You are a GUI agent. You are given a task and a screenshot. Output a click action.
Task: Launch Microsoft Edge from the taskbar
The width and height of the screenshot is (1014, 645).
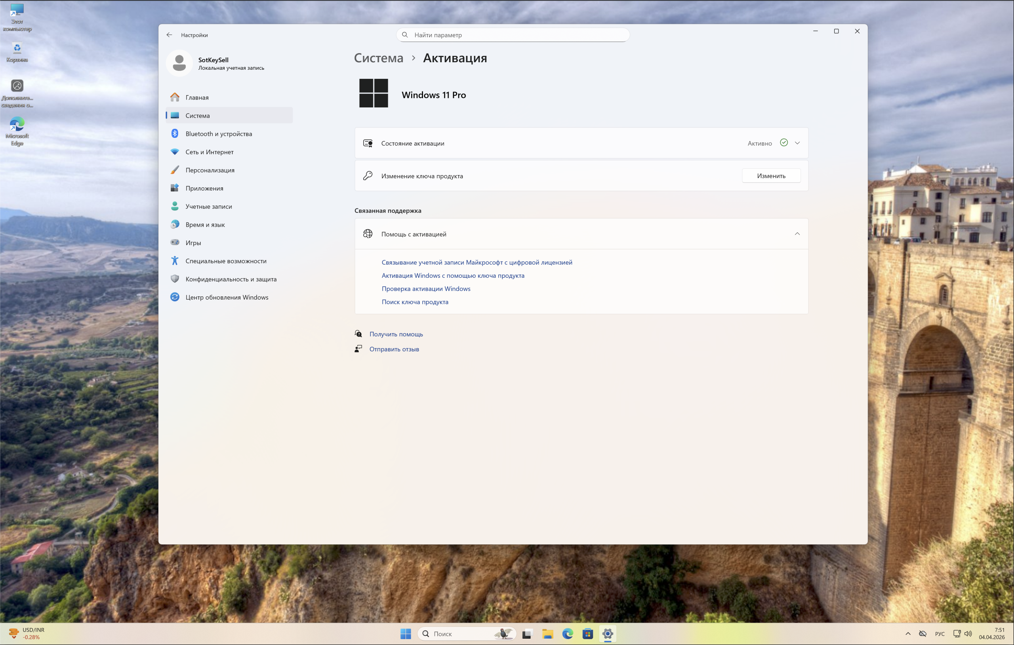[568, 634]
